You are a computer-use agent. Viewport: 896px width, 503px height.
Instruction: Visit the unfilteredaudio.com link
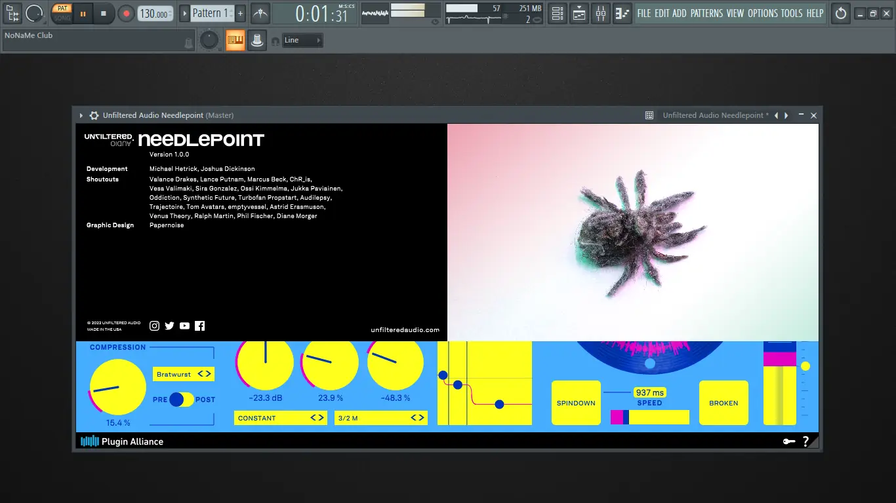(405, 330)
